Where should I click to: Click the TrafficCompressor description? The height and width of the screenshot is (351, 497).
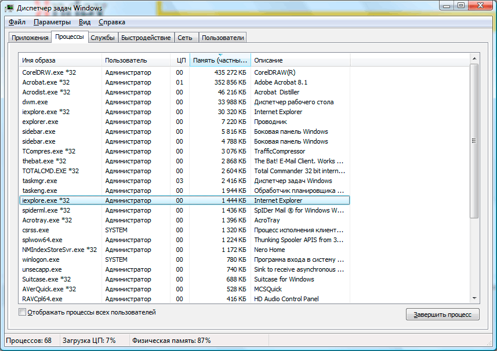[x=280, y=151]
